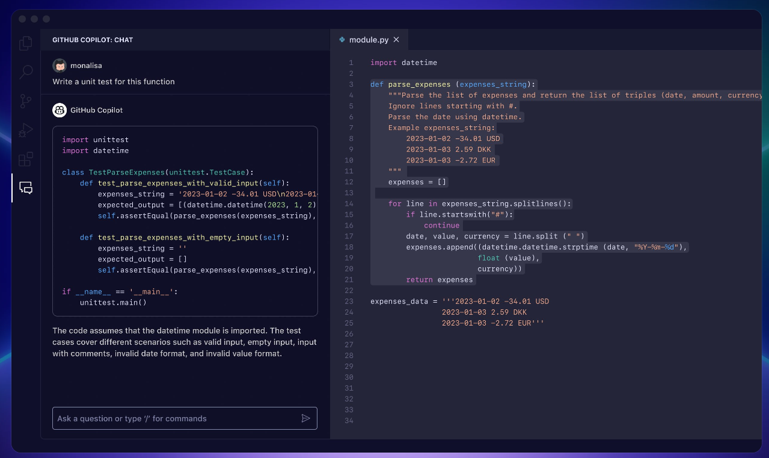Viewport: 769px width, 458px height.
Task: Click 'continue' keyword on editor line 16
Action: point(441,225)
